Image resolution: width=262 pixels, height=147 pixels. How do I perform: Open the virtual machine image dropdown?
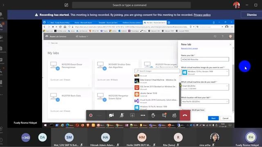click(x=205, y=73)
